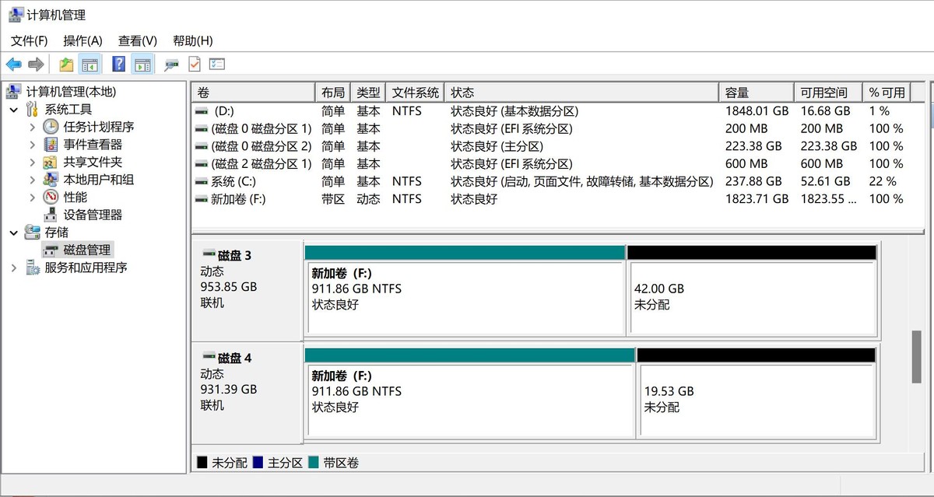Toggle the show/hide action pane icon

(x=142, y=65)
